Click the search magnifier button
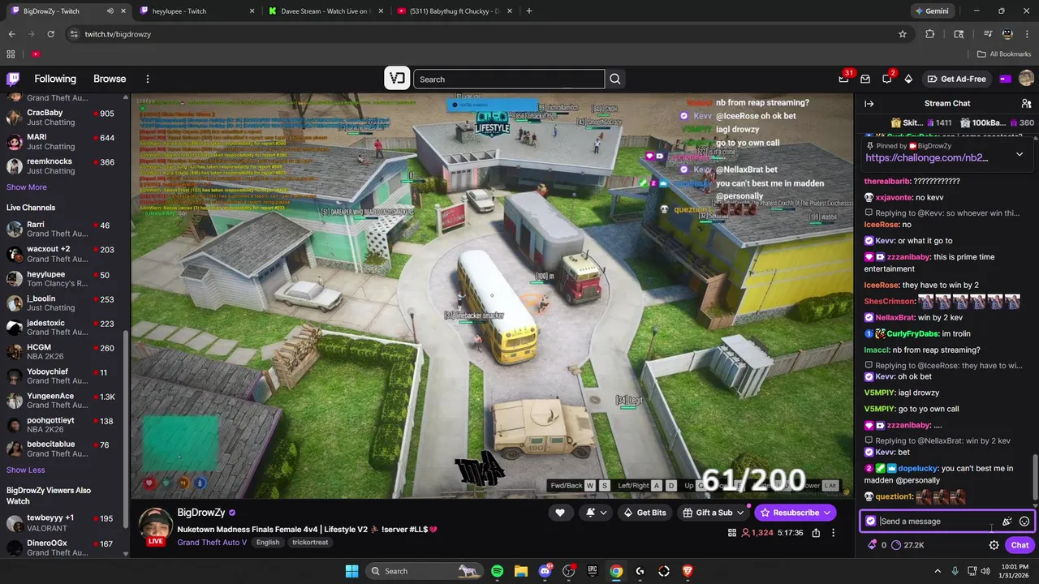Viewport: 1039px width, 584px height. (x=615, y=79)
